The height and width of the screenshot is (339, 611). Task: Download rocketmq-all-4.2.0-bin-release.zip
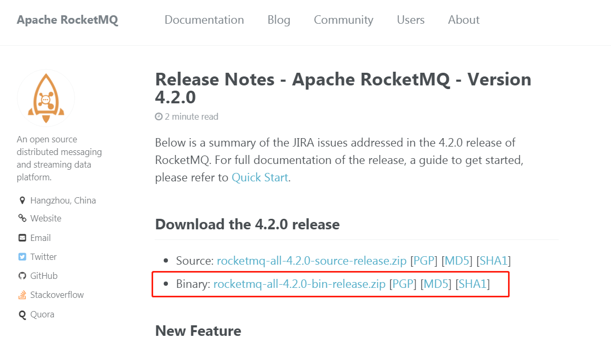pyautogui.click(x=299, y=284)
